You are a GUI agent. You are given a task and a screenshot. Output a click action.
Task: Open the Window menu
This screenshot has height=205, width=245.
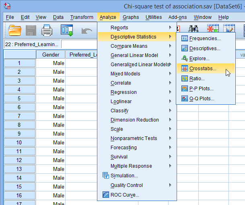tap(202, 17)
